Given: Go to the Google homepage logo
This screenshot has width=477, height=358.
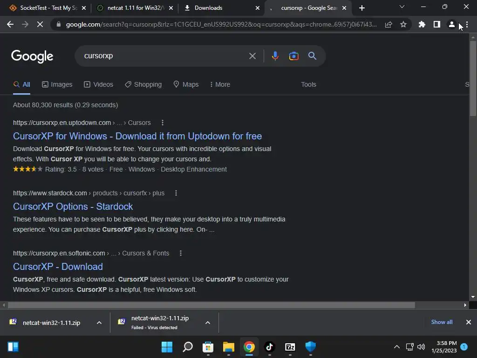Looking at the screenshot, I should coord(32,56).
